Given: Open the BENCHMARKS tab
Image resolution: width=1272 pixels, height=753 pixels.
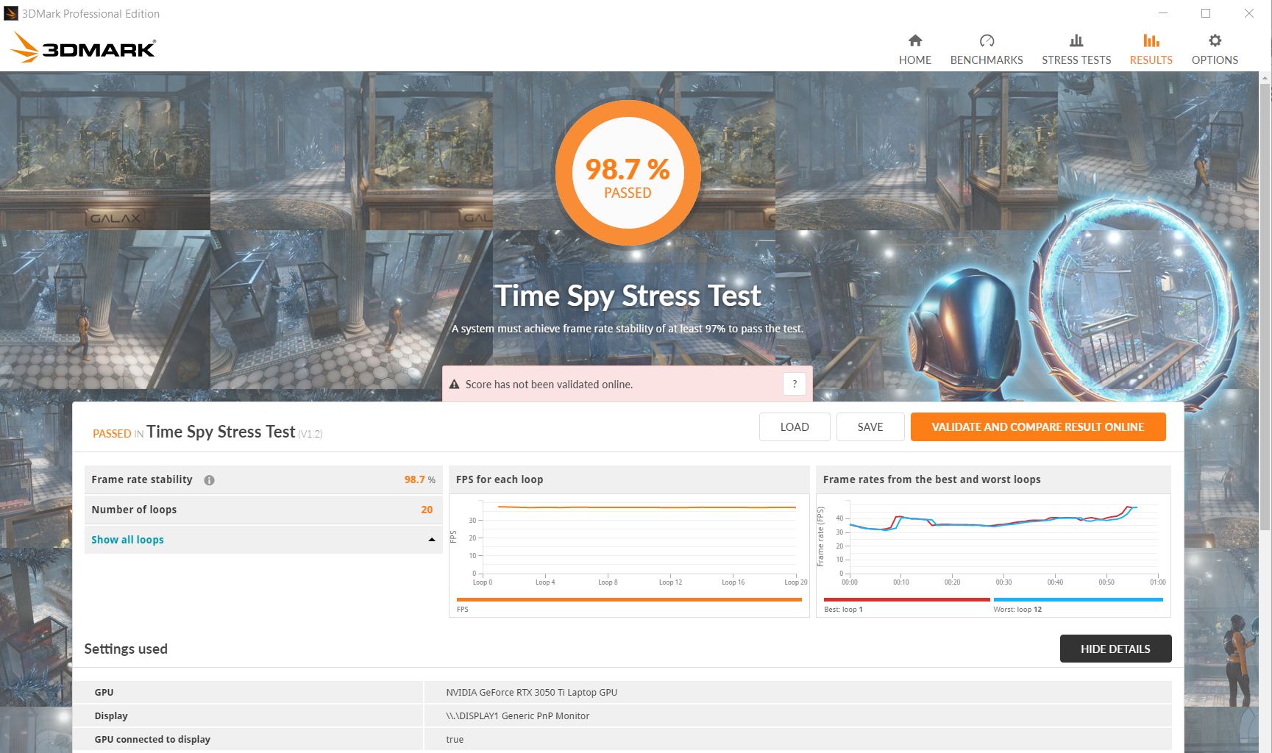Looking at the screenshot, I should 987,49.
